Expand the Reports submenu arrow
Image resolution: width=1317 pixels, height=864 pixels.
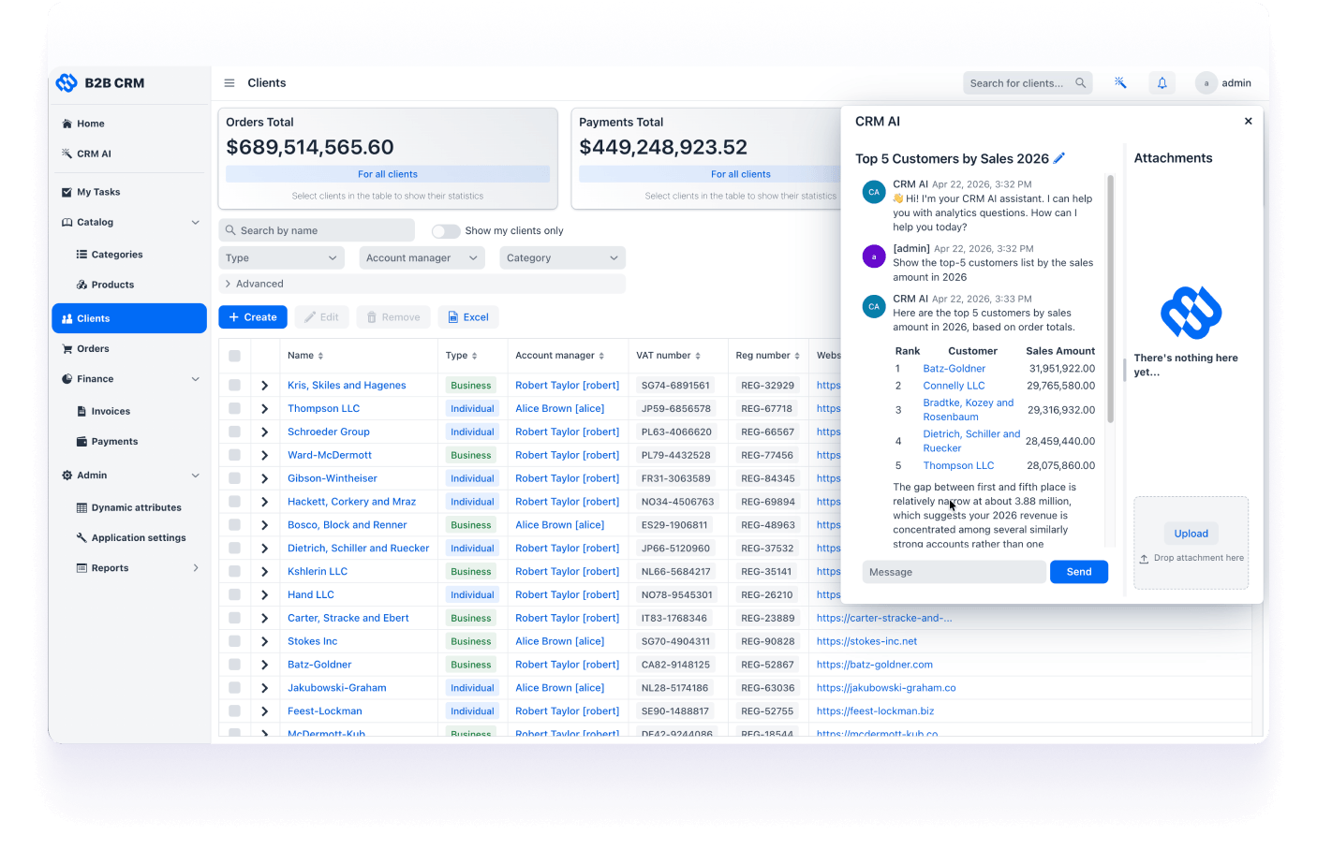pyautogui.click(x=195, y=568)
